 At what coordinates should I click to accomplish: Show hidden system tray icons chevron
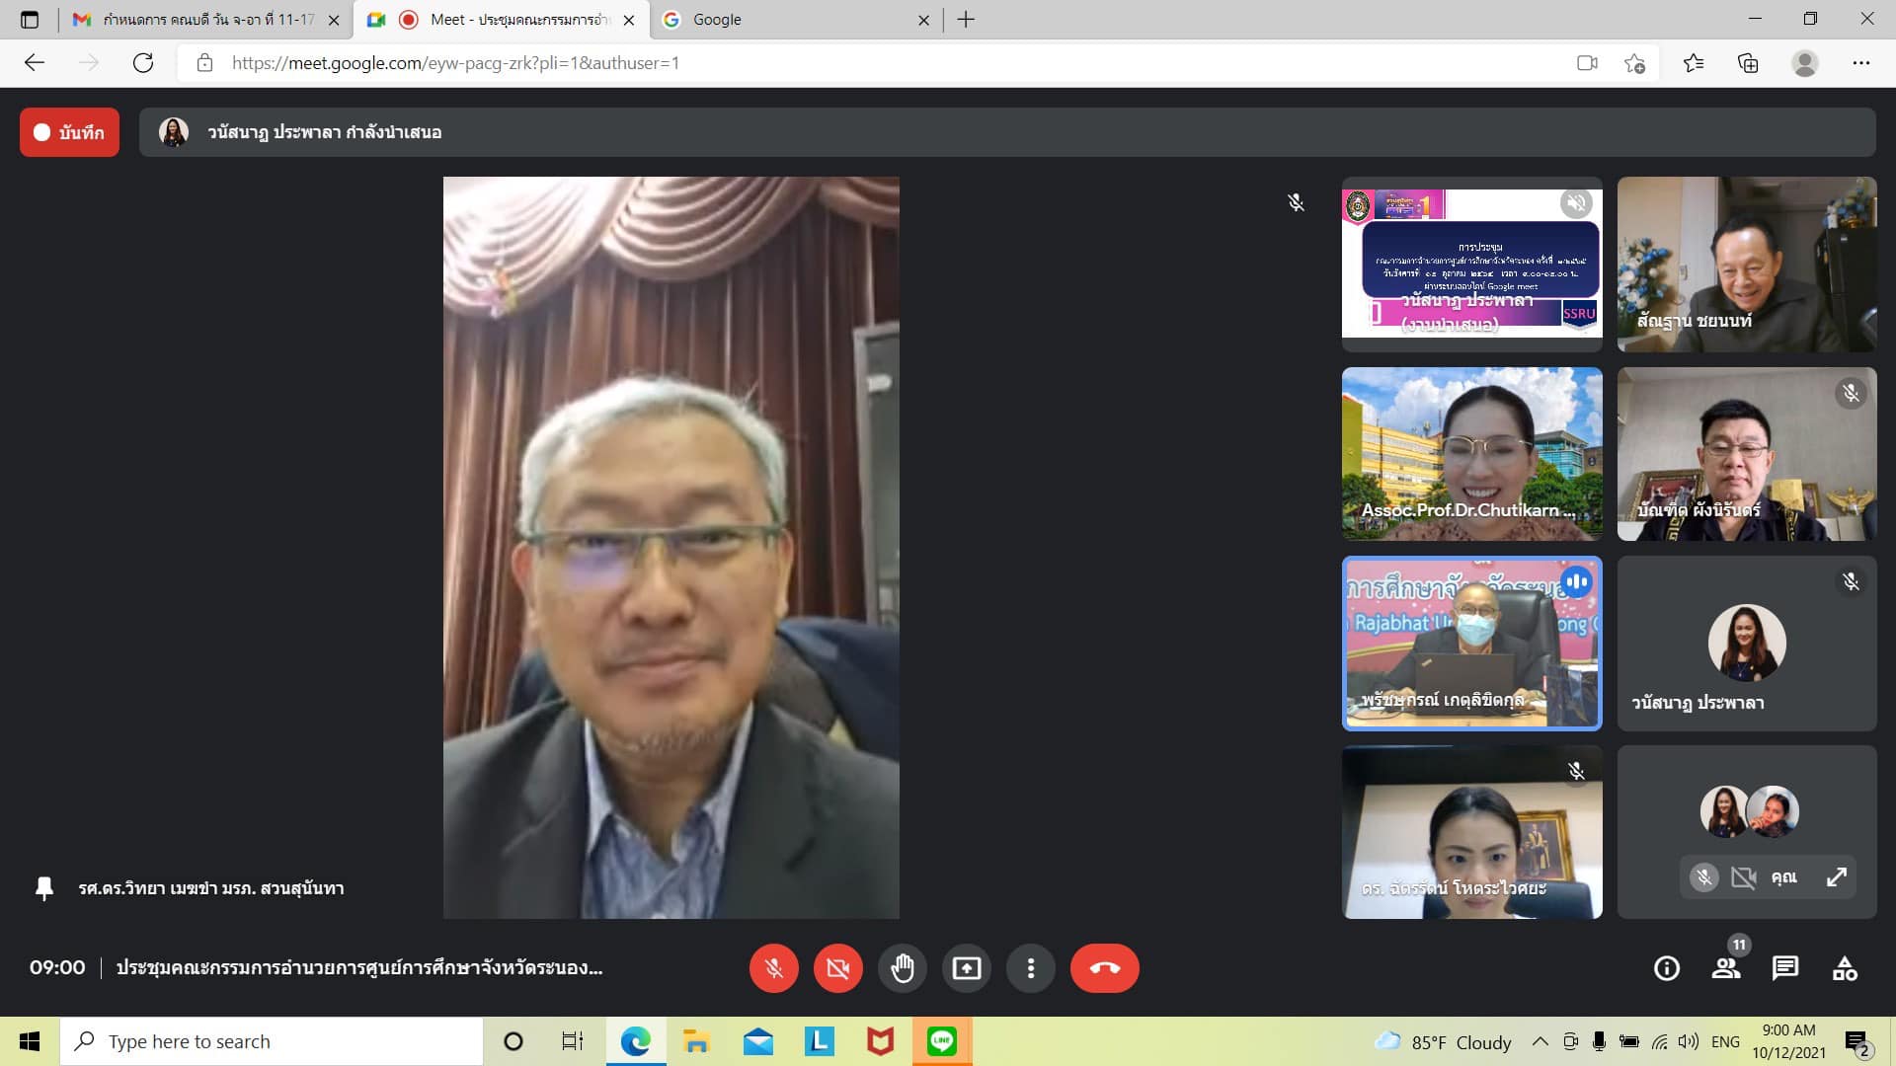(x=1540, y=1041)
